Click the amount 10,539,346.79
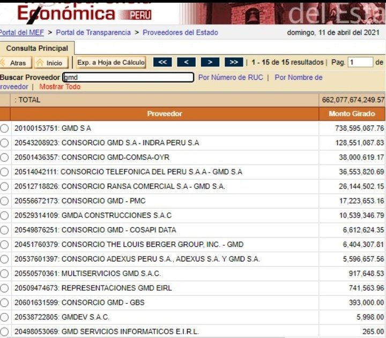 [362, 215]
